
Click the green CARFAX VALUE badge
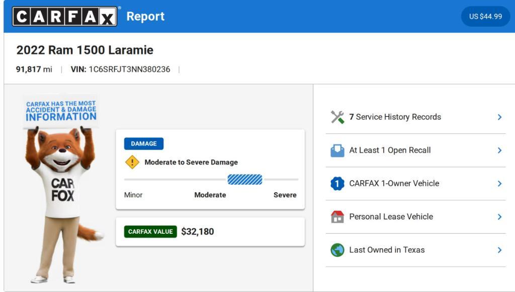(x=150, y=231)
